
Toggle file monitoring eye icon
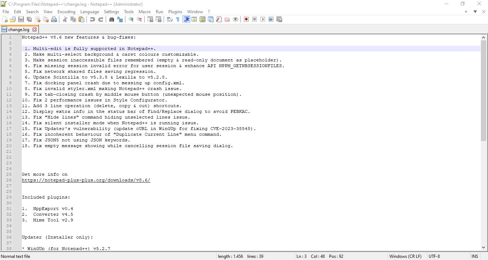click(x=235, y=19)
